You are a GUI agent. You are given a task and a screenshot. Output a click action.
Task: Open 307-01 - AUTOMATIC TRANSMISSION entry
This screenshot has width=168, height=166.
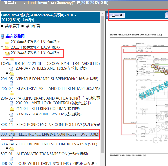coord(44,154)
